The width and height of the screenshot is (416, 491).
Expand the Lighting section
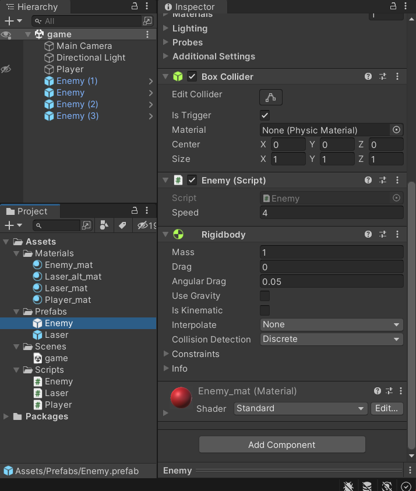166,28
